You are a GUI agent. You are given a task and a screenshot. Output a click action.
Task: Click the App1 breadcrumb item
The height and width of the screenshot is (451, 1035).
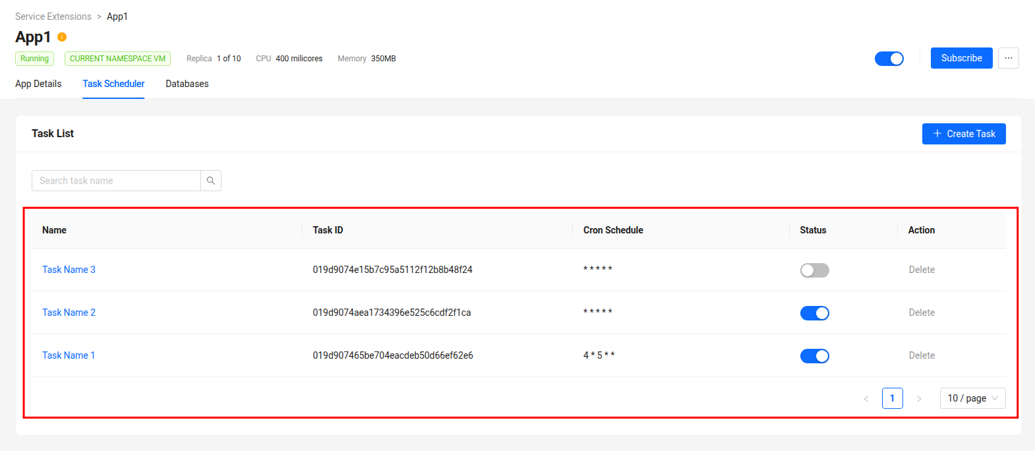(x=117, y=16)
